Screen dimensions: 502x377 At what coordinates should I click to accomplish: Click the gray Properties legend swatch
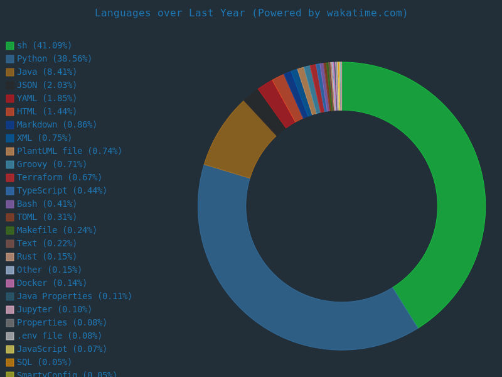click(x=10, y=323)
